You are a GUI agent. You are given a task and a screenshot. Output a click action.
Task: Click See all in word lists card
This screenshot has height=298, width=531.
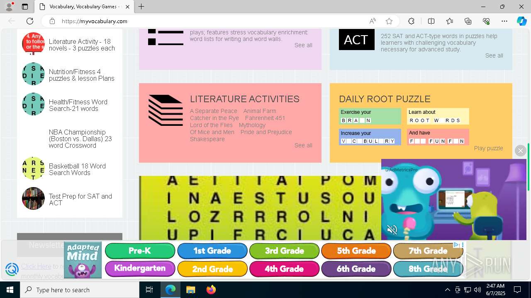[303, 45]
